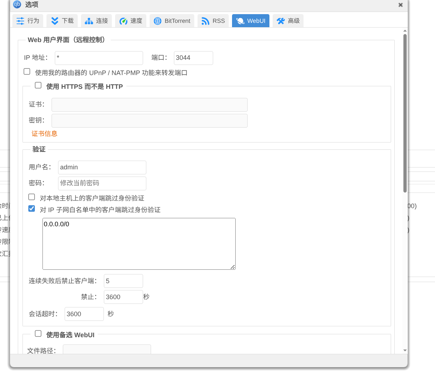
Task: Click the 禁止 seconds field showing 3600
Action: pos(123,297)
